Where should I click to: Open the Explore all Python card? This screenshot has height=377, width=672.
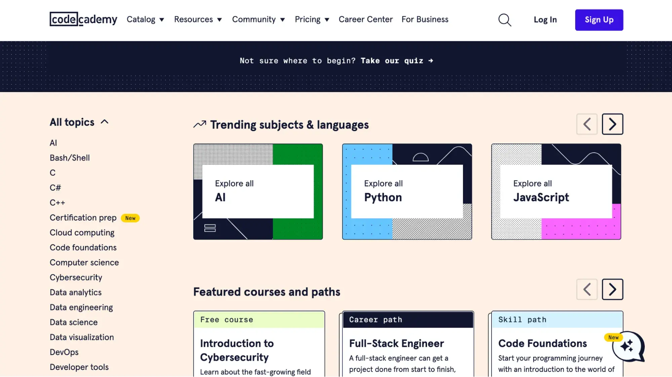407,192
